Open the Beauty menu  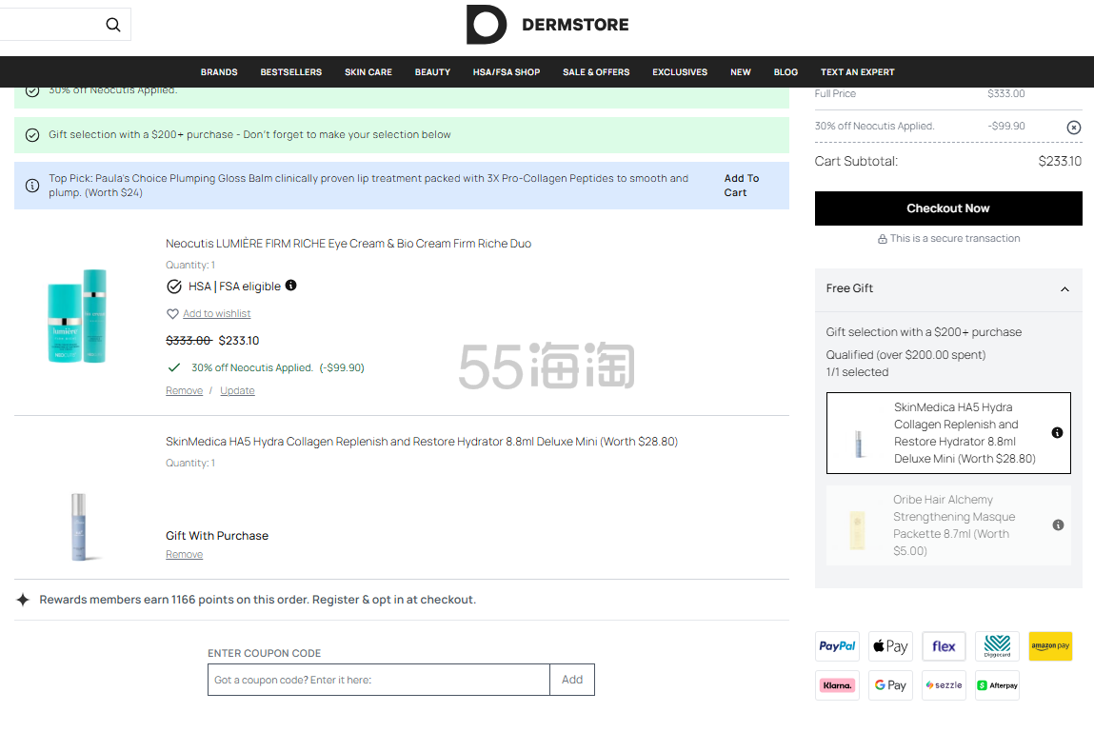click(432, 72)
